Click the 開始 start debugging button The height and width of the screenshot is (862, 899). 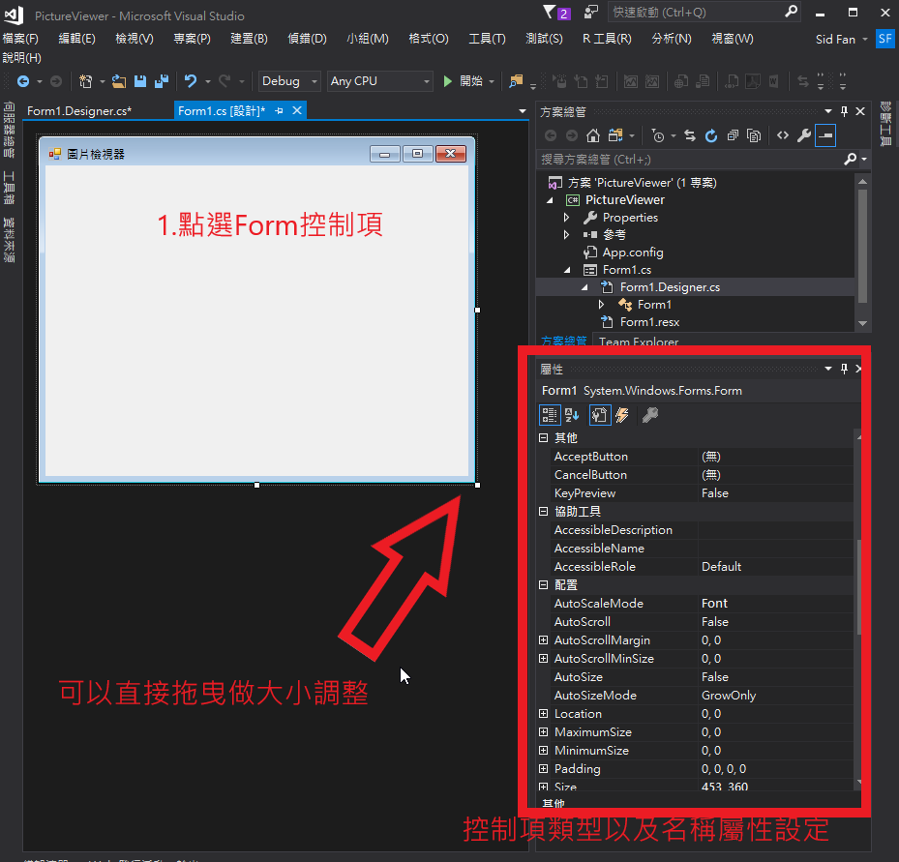click(463, 81)
